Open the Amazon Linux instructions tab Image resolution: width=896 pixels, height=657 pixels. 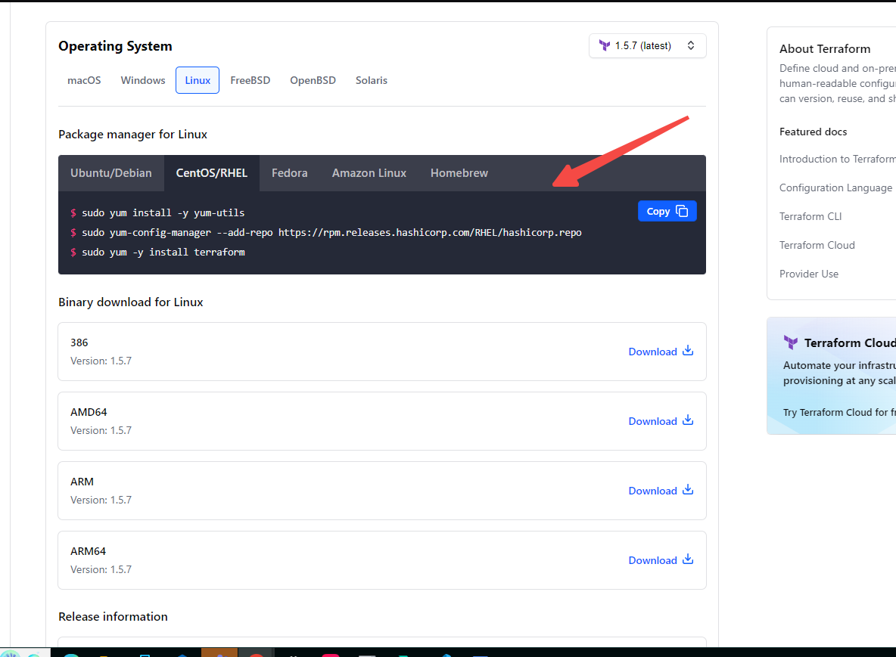369,173
